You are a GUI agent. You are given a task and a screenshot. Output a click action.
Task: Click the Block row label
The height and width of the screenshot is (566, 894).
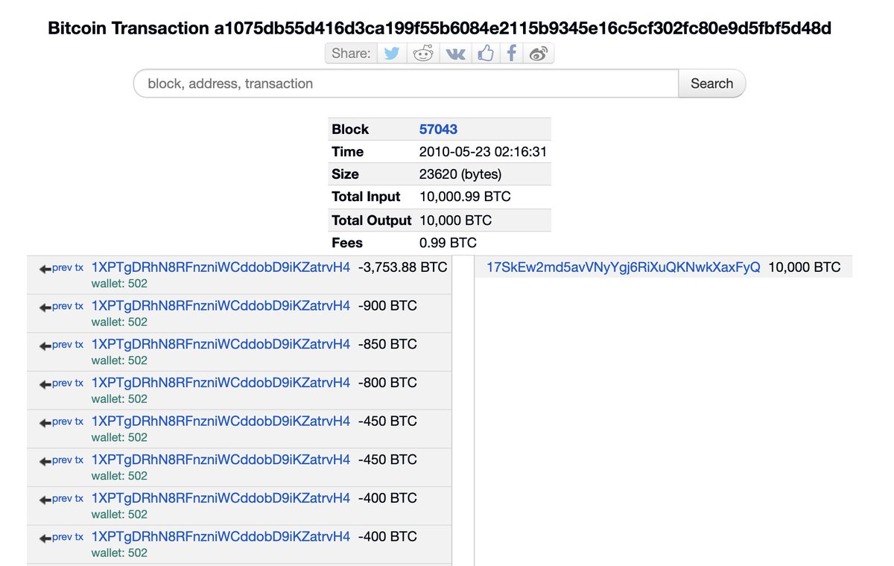[350, 129]
